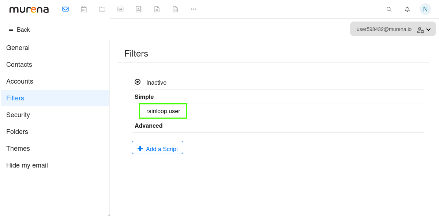439x219 pixels.
Task: Open the Spreadsheet app icon
Action: 175,9
